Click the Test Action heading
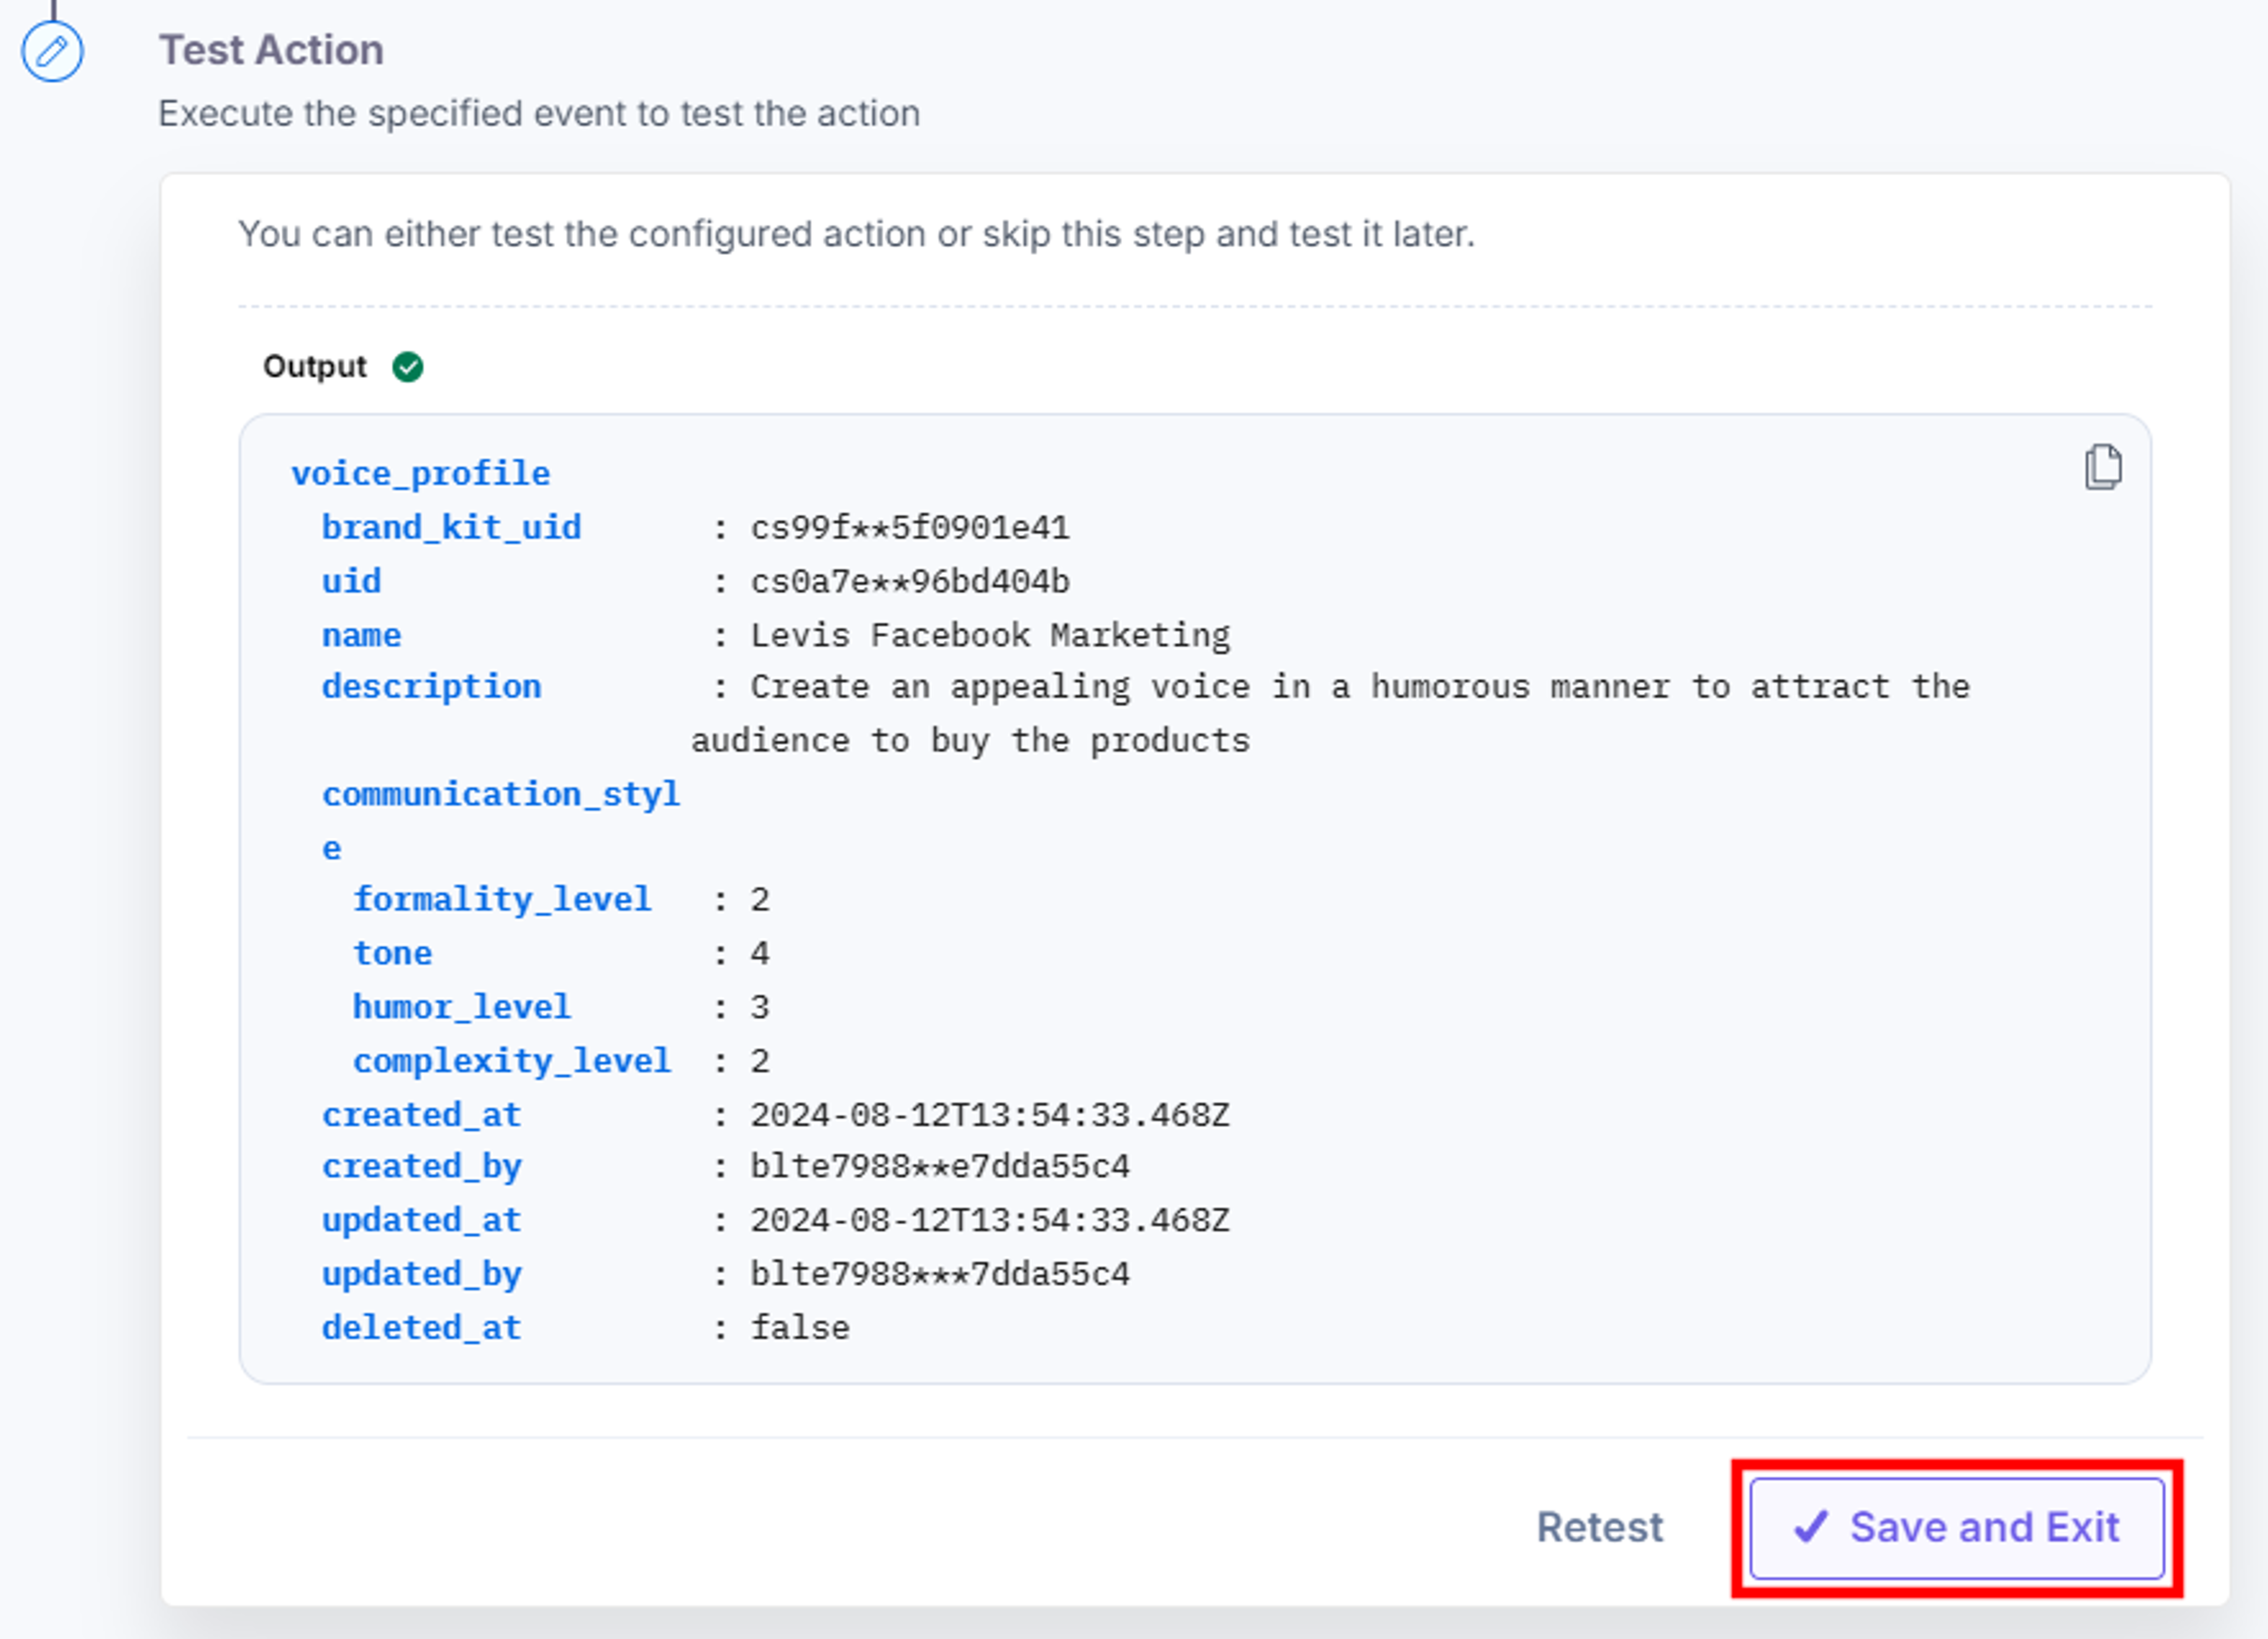 [271, 50]
